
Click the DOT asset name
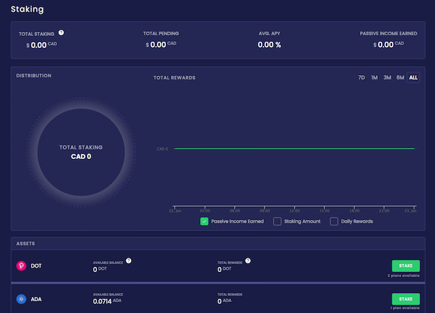[36, 266]
